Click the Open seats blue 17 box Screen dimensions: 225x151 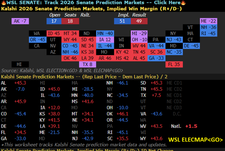click(54, 21)
